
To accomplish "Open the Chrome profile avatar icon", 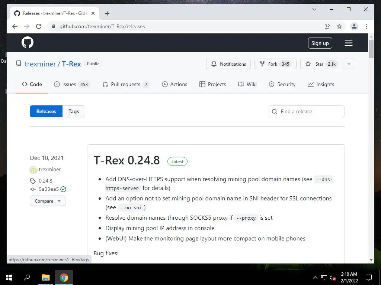I will (354, 26).
